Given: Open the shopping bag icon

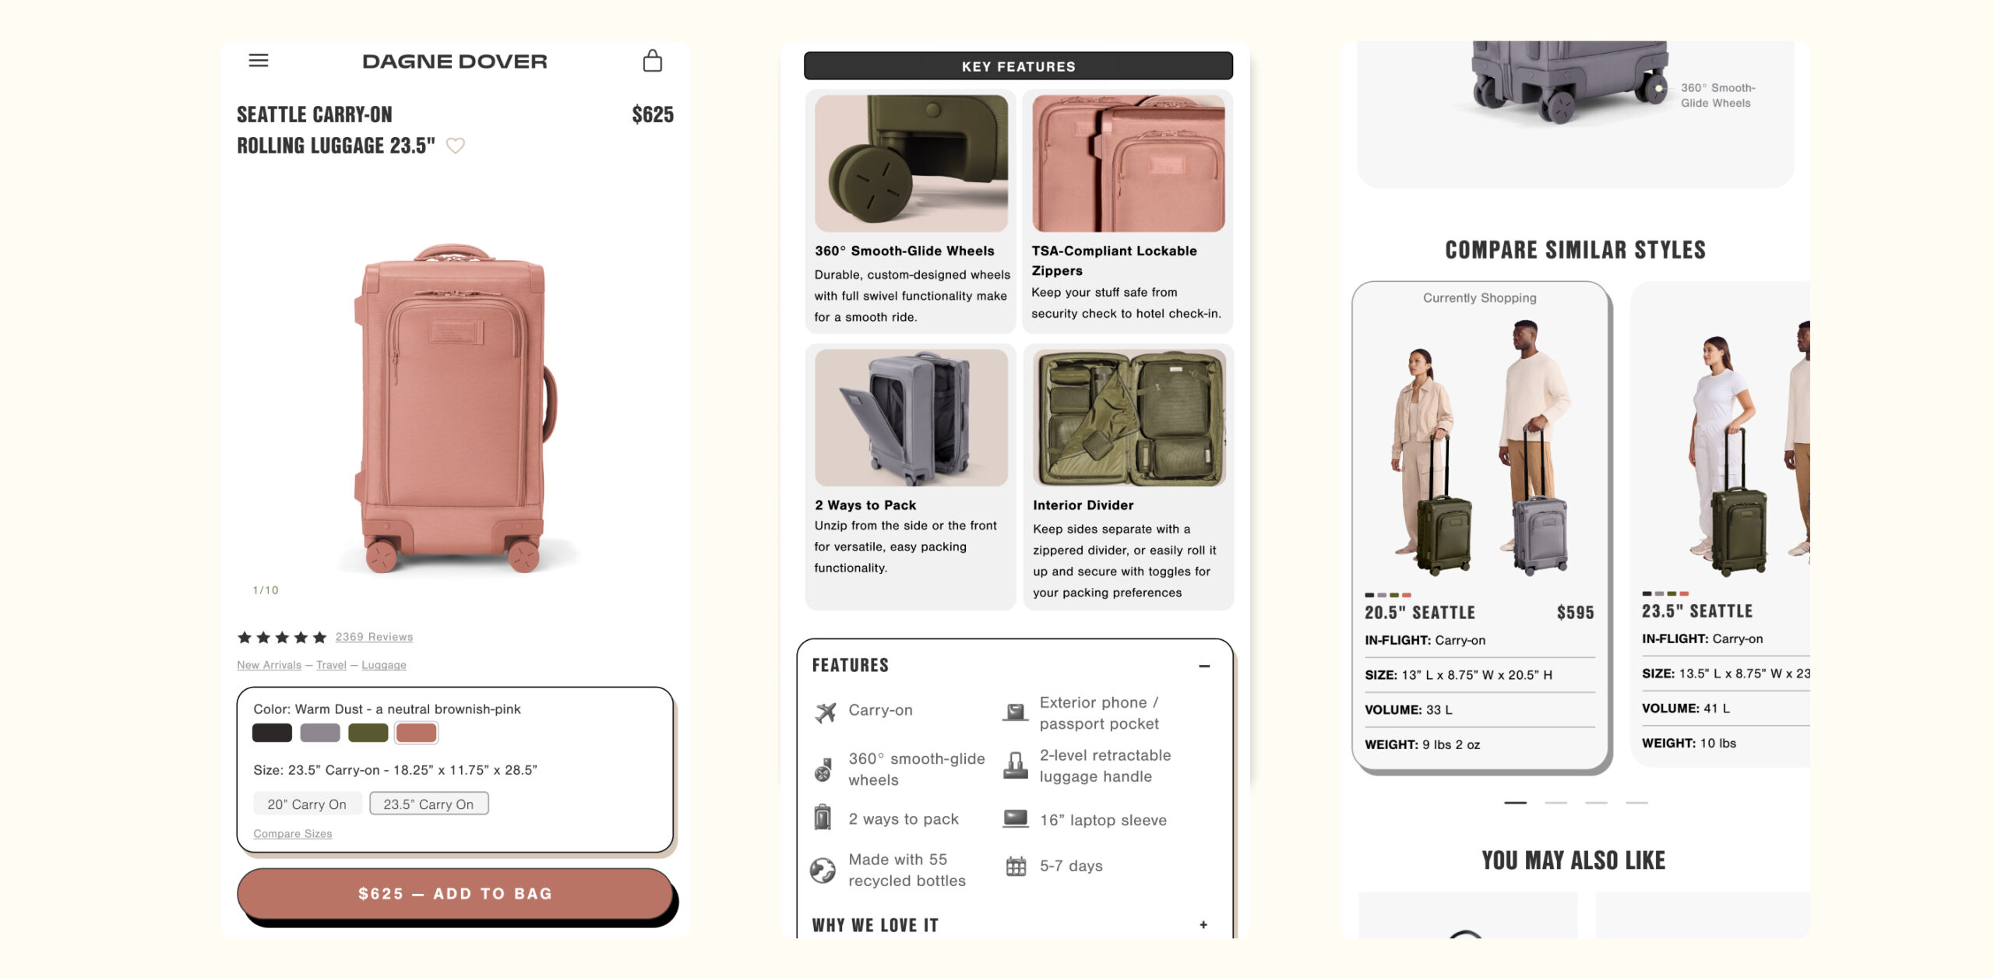Looking at the screenshot, I should (x=653, y=60).
